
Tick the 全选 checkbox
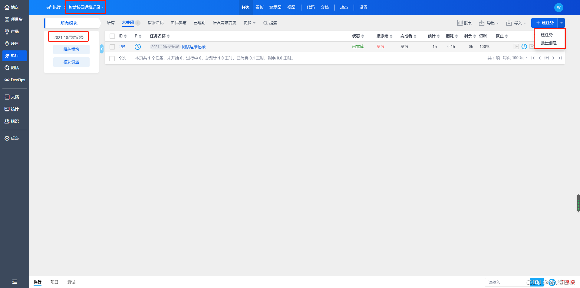point(112,58)
